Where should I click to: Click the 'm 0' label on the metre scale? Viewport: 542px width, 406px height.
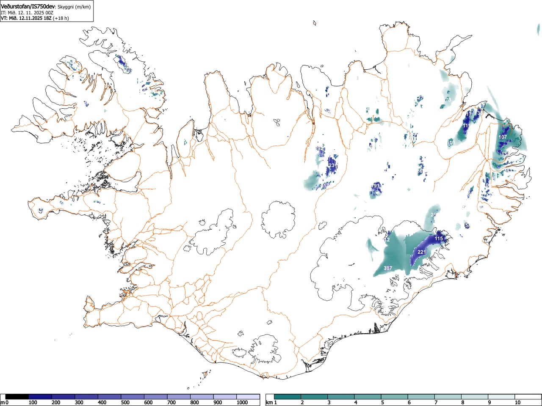pos(5,403)
